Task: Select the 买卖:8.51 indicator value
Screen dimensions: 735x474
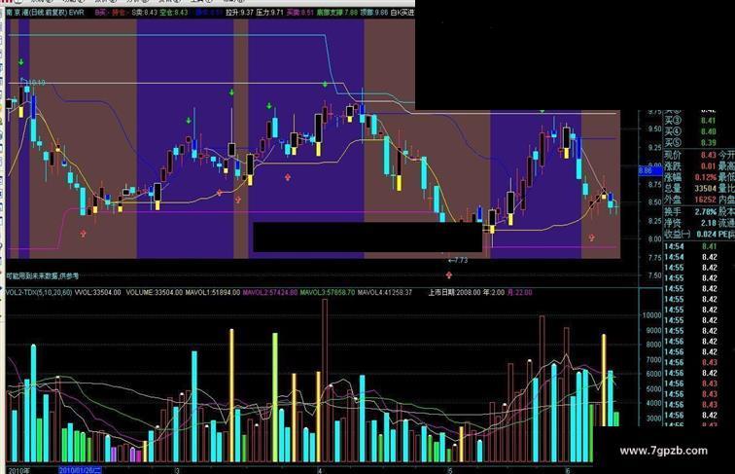Action: (300, 13)
